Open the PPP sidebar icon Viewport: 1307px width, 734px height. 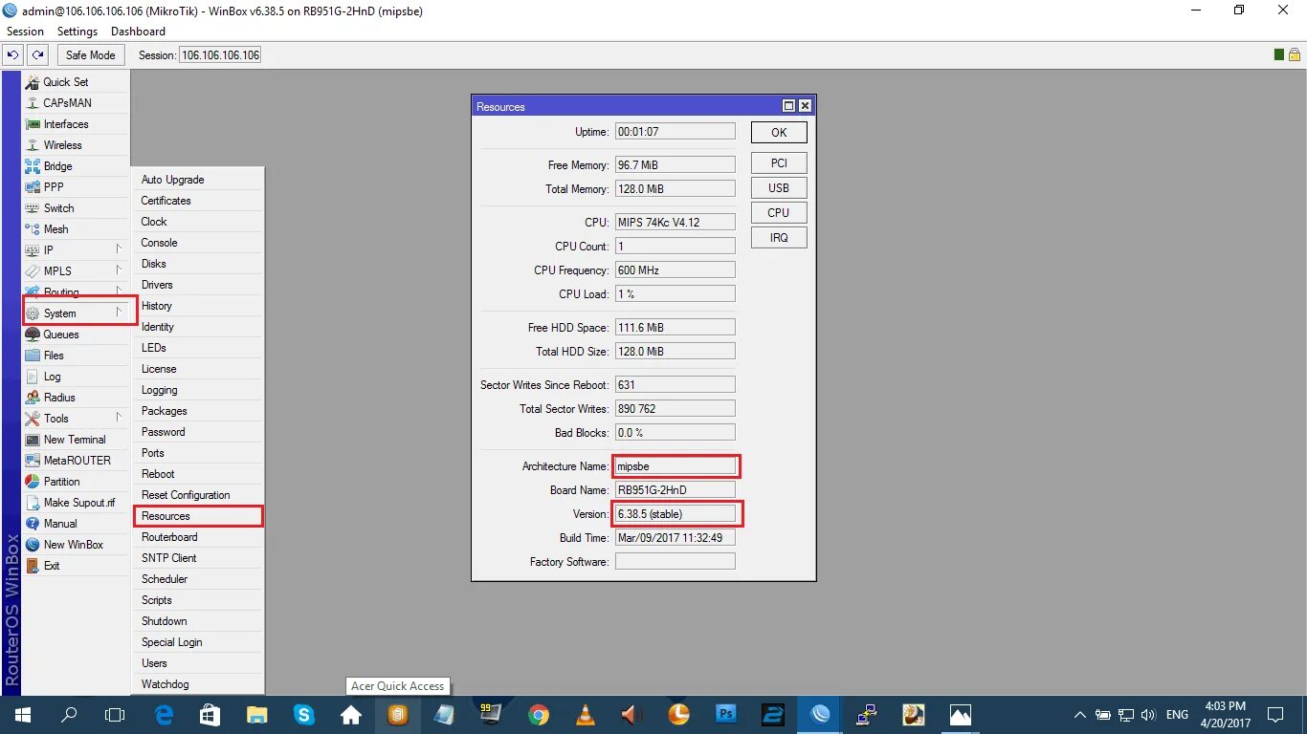[x=33, y=187]
